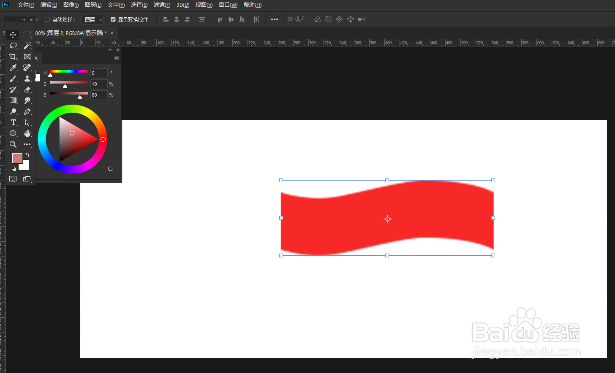This screenshot has height=373, width=615.
Task: Open Edit Toolbar three-dots in tools panel
Action: click(27, 144)
